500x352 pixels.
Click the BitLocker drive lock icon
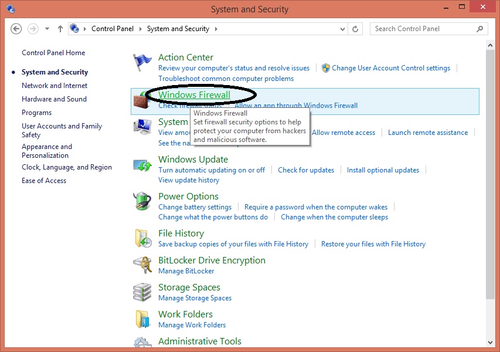click(142, 265)
